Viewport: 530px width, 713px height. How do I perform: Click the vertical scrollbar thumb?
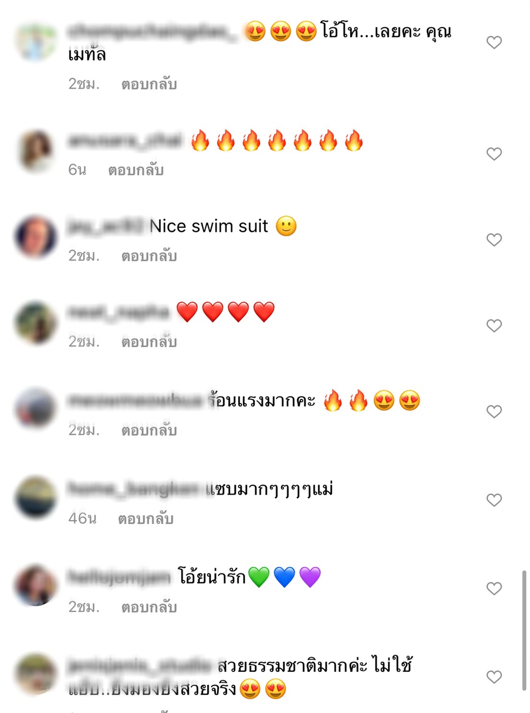click(x=524, y=630)
